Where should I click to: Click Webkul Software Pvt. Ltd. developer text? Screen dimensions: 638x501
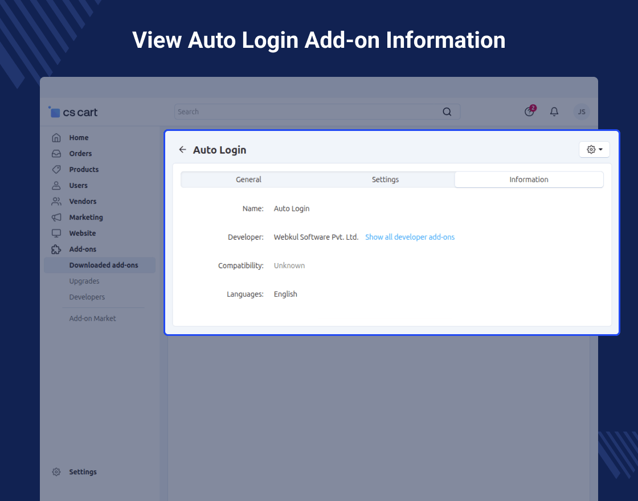[316, 237]
